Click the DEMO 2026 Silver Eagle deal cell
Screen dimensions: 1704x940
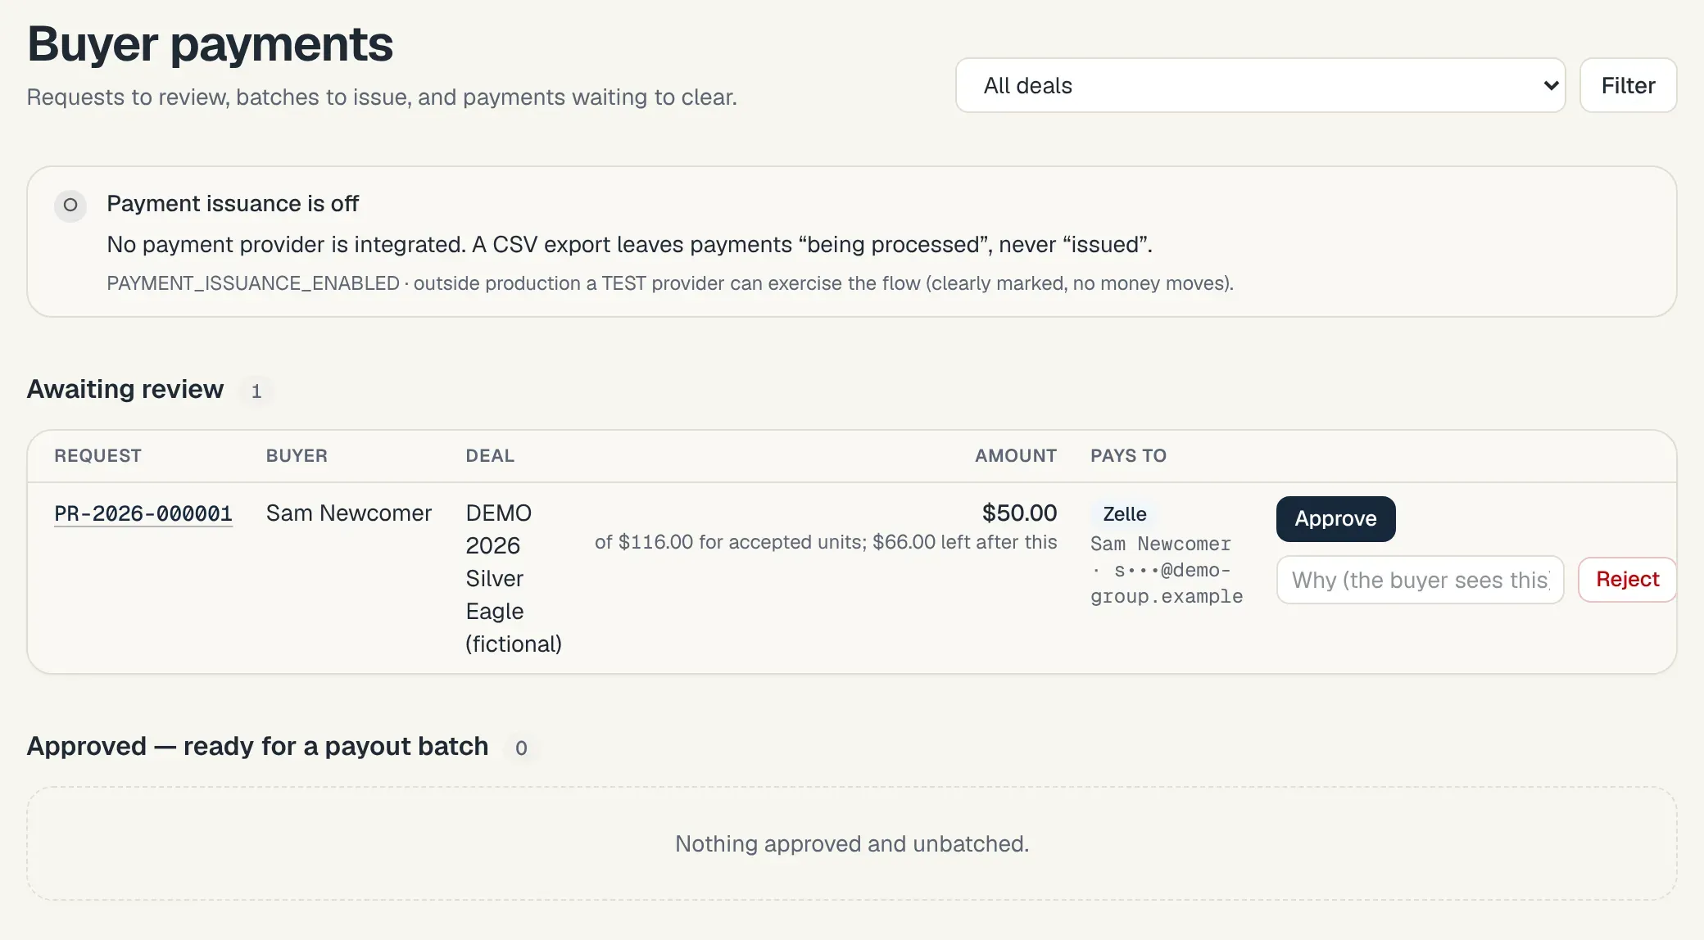click(x=514, y=578)
